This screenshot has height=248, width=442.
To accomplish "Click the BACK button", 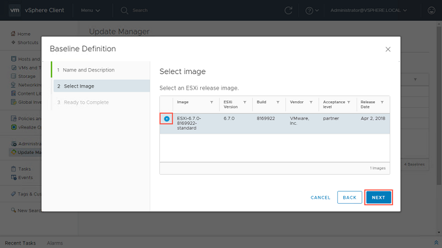I will pos(350,197).
